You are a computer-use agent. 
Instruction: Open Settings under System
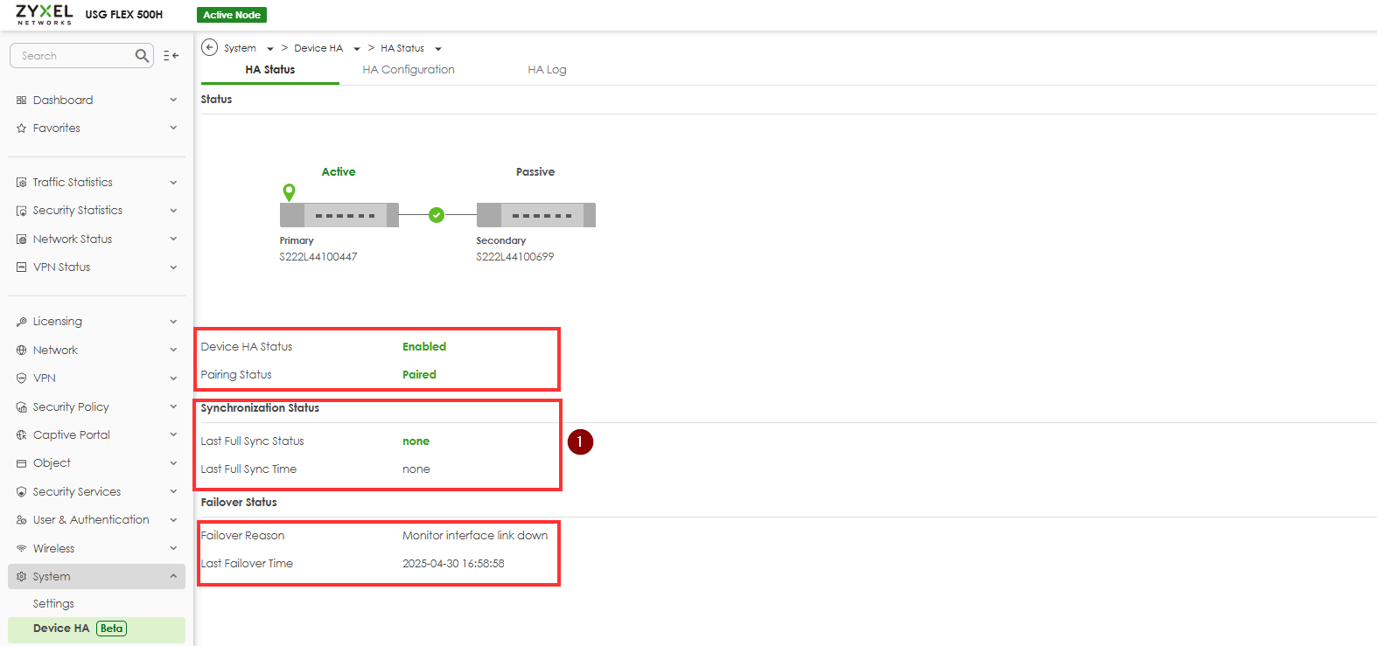[53, 604]
